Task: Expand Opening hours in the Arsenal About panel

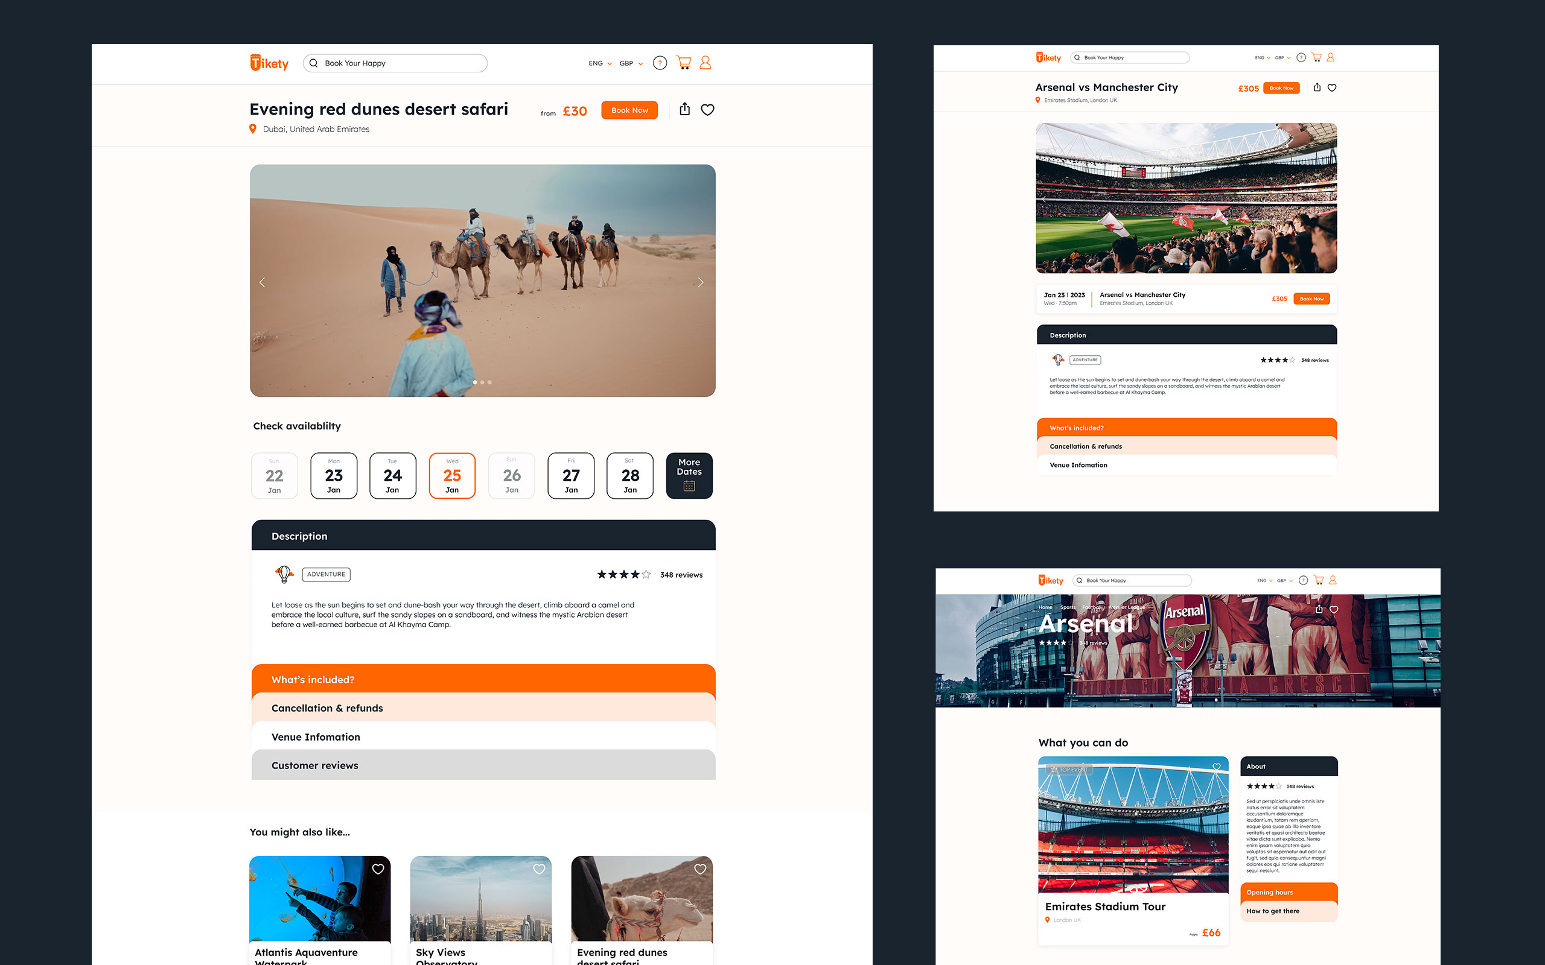Action: [x=1289, y=892]
